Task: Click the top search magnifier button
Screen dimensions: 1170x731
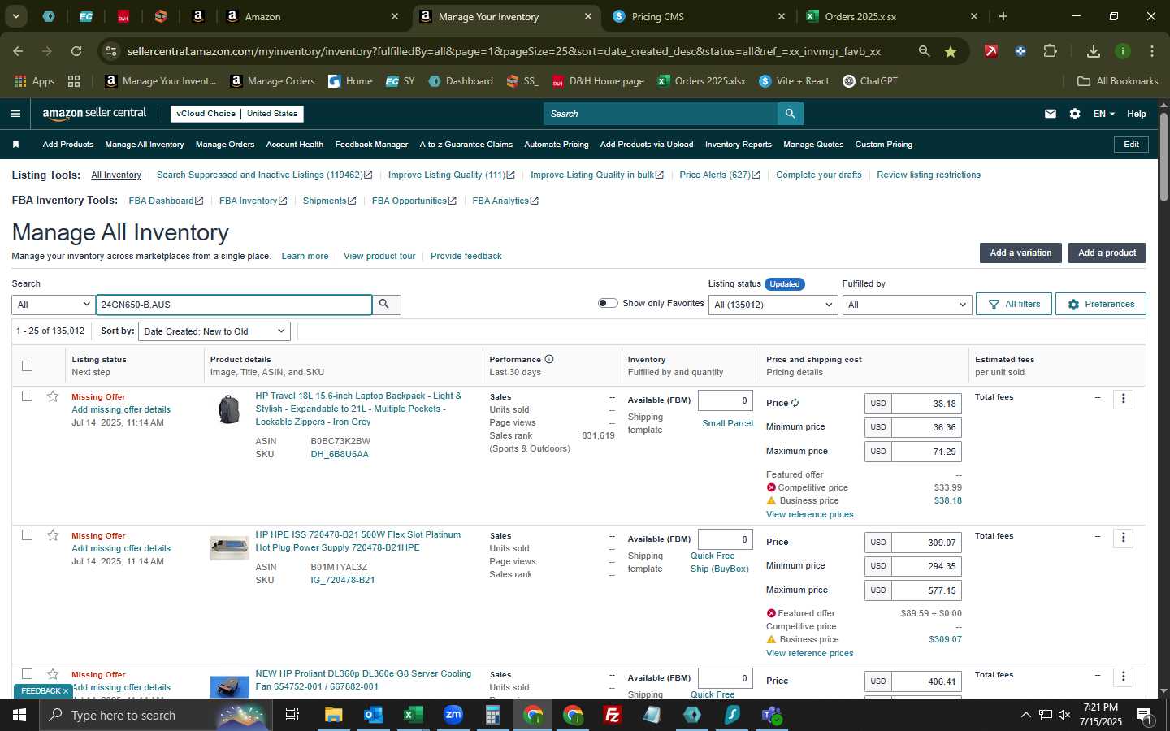Action: pos(790,114)
